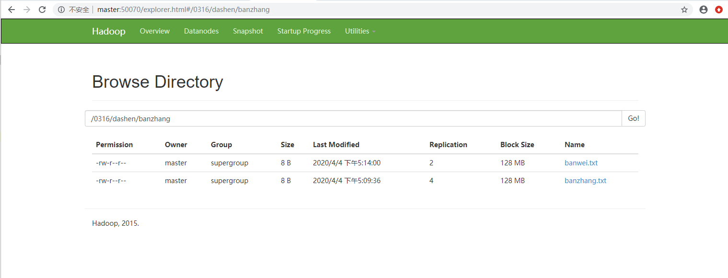Image resolution: width=728 pixels, height=278 pixels.
Task: Click the Browse Directory heading
Action: 158,82
